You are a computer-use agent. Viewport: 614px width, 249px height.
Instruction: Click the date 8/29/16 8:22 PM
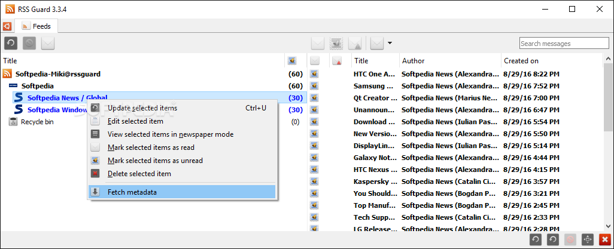(532, 74)
